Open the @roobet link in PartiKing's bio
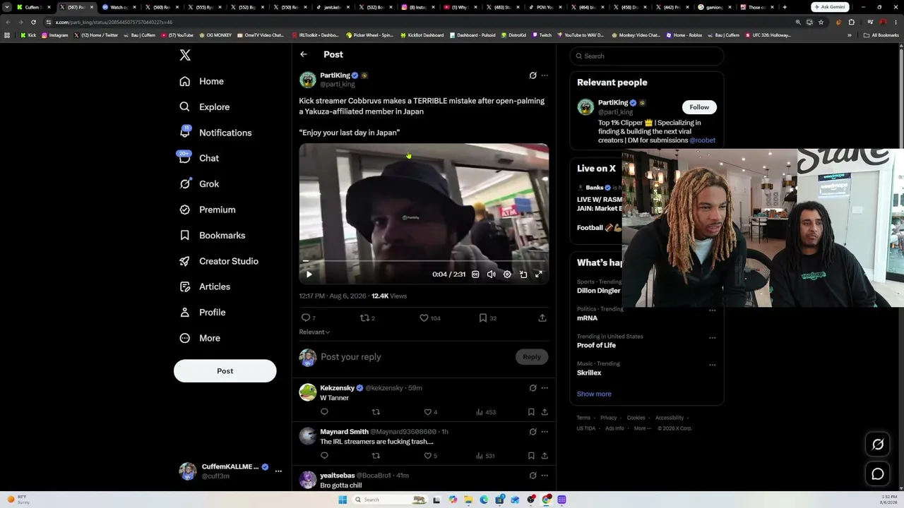This screenshot has width=904, height=508. click(x=703, y=140)
